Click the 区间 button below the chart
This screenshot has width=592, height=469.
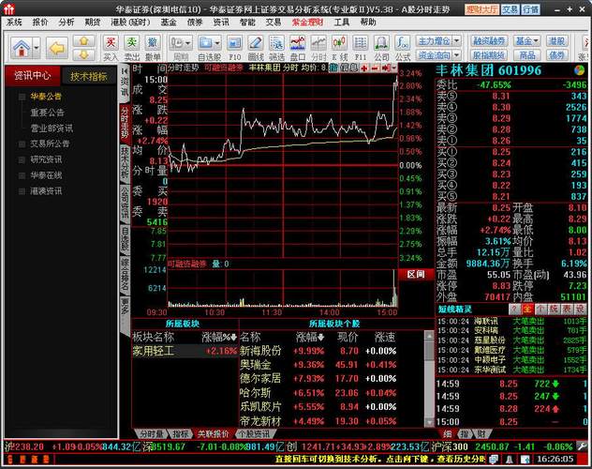(416, 275)
